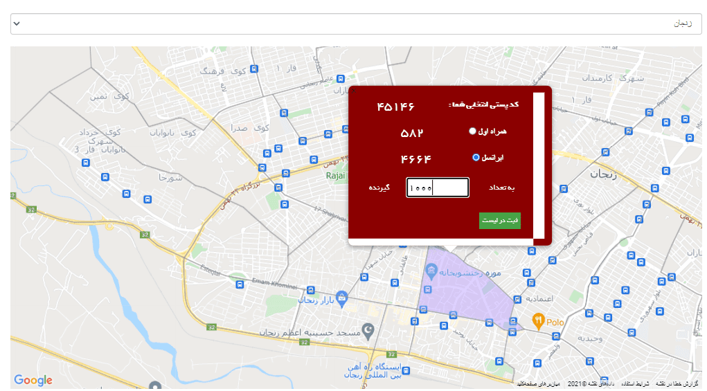This screenshot has height=391, width=707.
Task: Click the train station icon near ایستگاه راه آهن
Action: tap(406, 370)
